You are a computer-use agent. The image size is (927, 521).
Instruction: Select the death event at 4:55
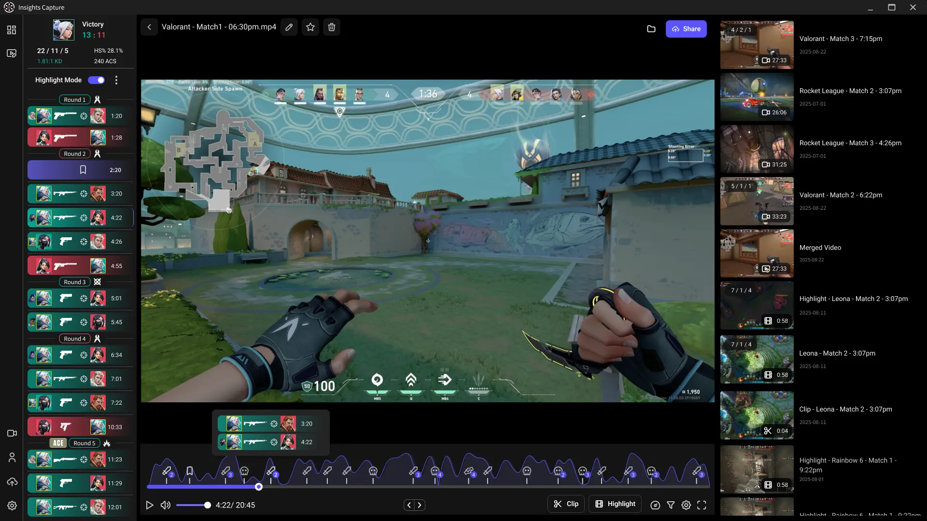point(80,266)
